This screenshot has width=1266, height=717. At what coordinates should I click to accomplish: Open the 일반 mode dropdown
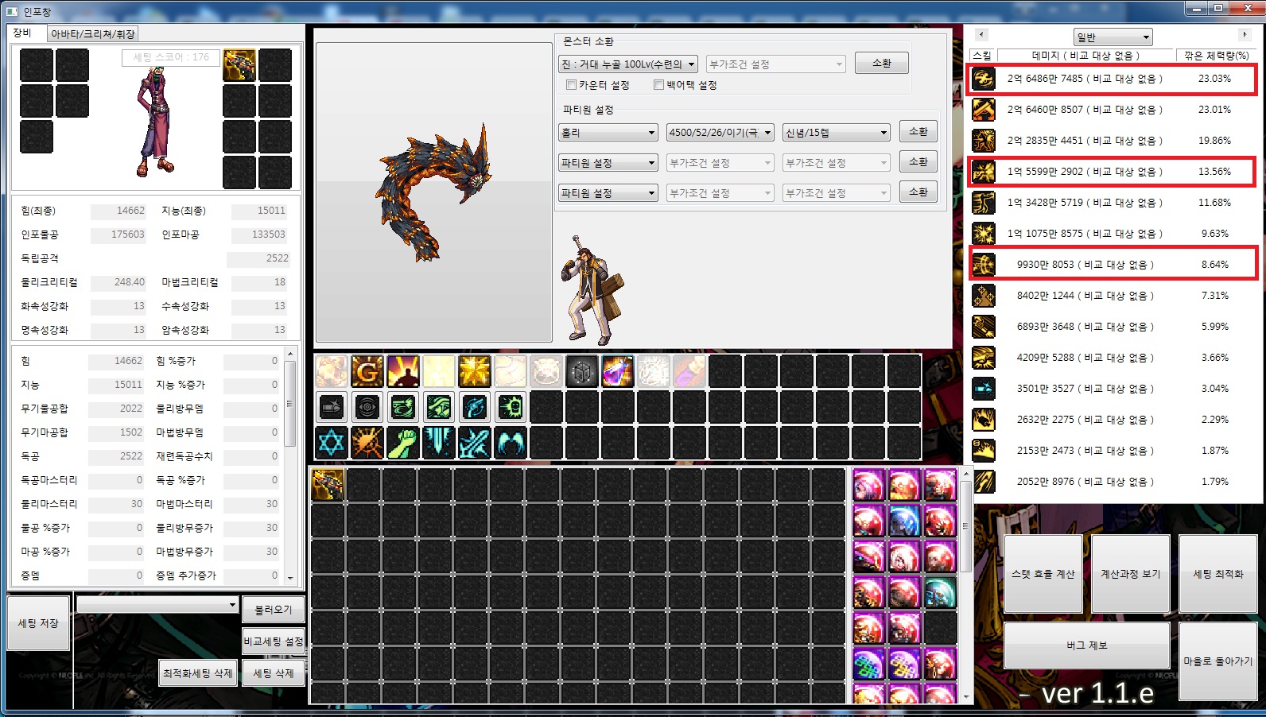point(1113,37)
